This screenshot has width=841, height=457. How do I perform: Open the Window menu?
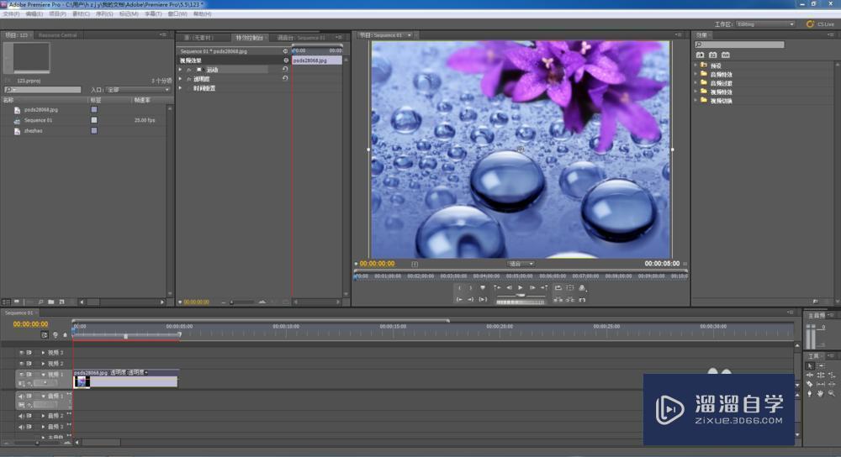(x=177, y=14)
